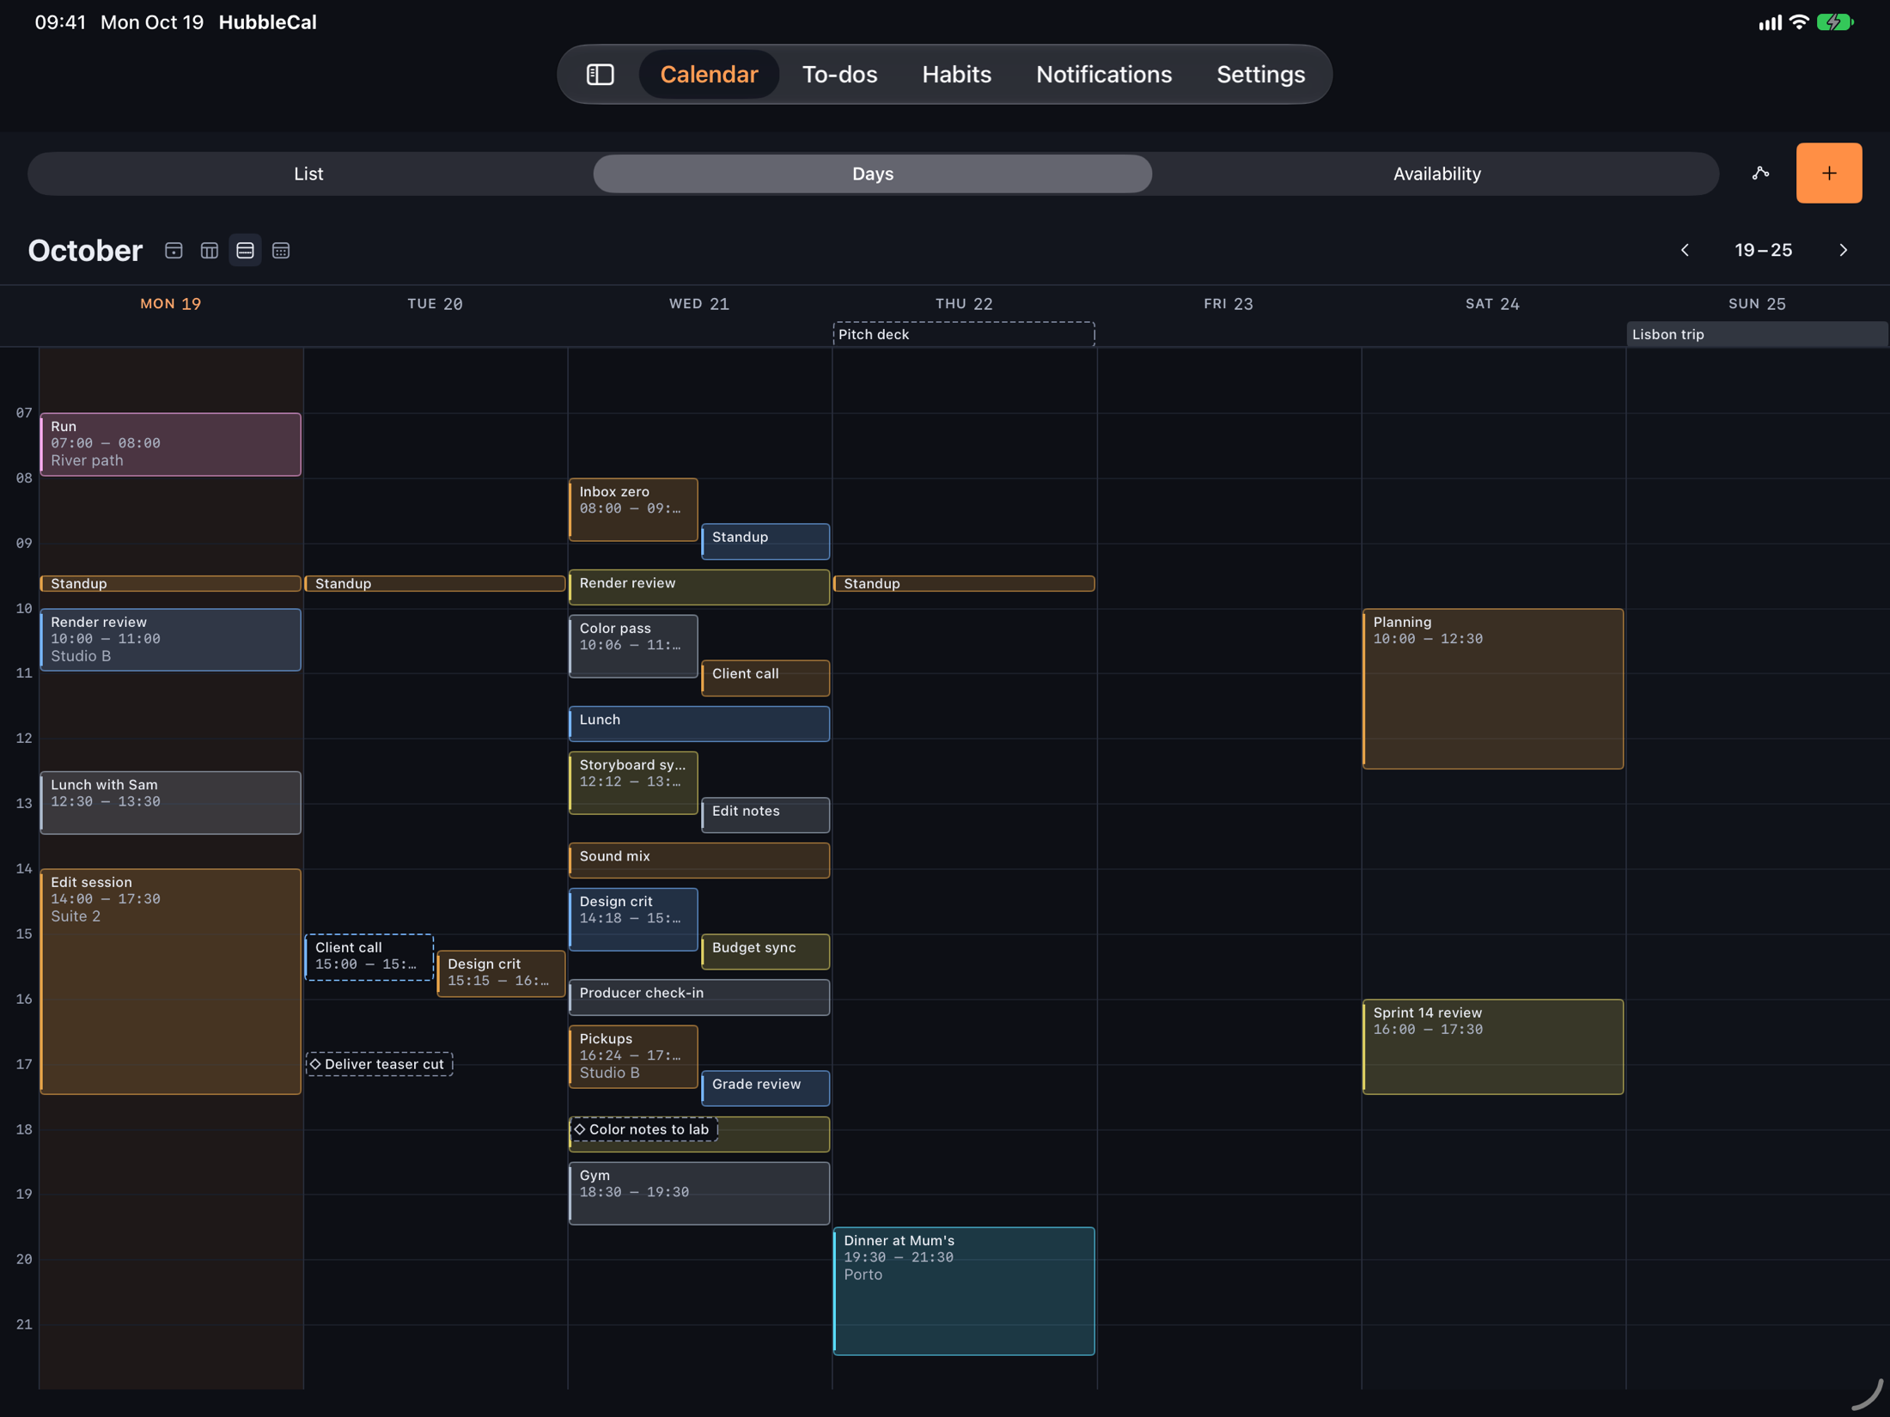The width and height of the screenshot is (1890, 1417).
Task: Switch to single-day view icon
Action: [174, 251]
